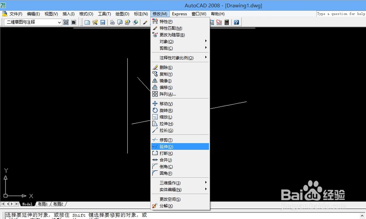
Task: Select 特性(P) in the Modify menu
Action: 180,22
